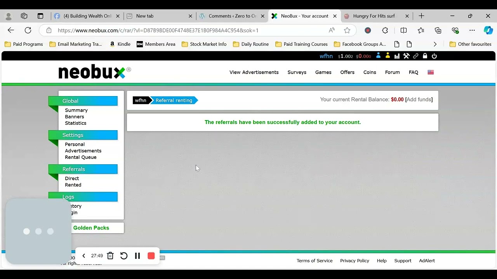The image size is (497, 279).
Task: Open Email Marketing Tra... bookmarks folder
Action: (76, 44)
